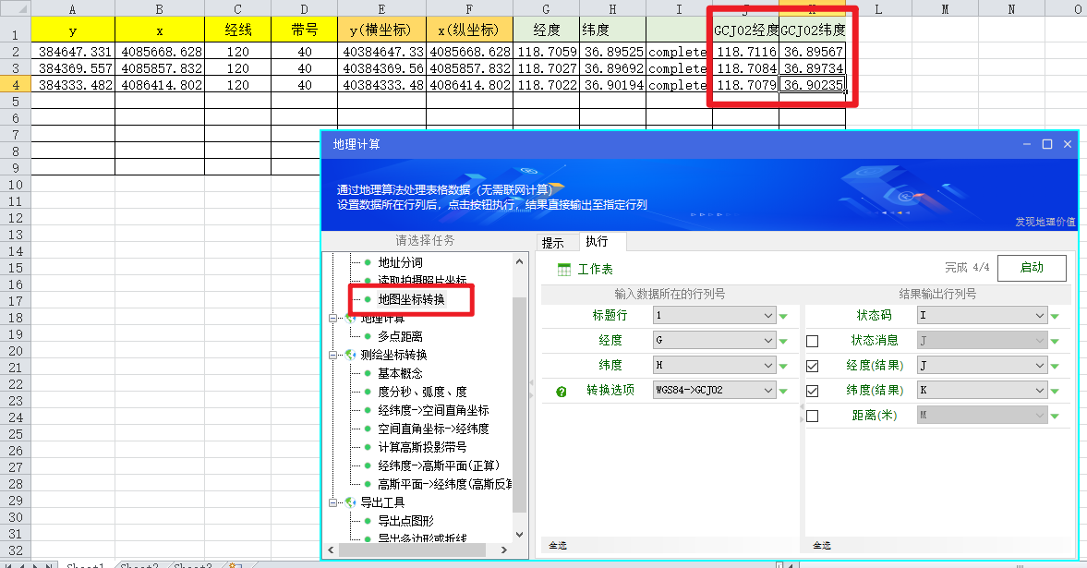Open 转换选项 dropdown WGS84->GCJ02

tap(714, 391)
